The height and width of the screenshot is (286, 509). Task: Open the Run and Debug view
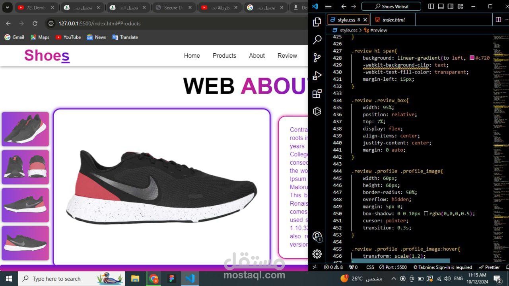317,76
